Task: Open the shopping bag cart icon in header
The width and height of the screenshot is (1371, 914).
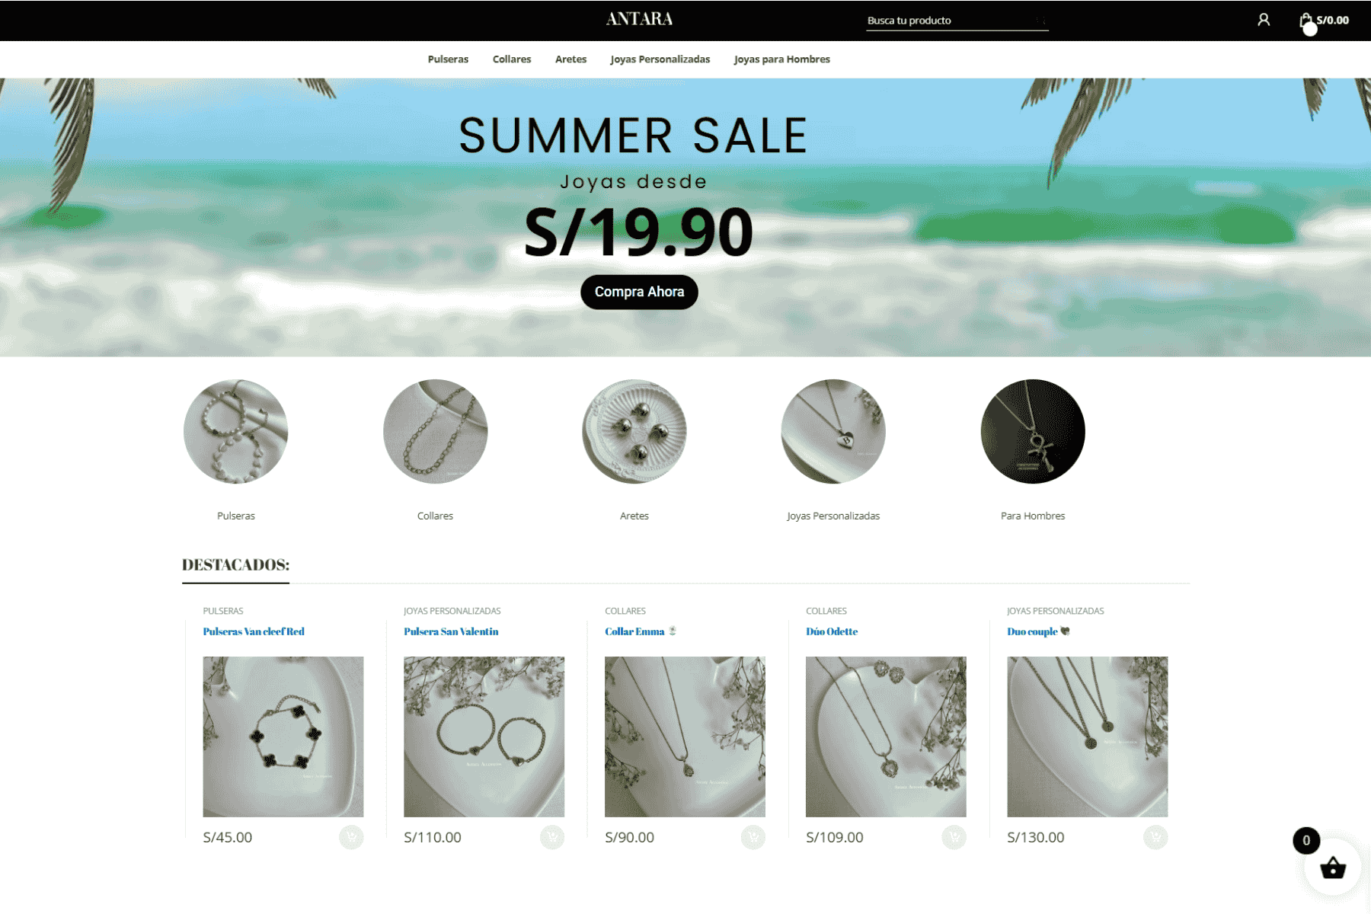Action: click(1305, 21)
